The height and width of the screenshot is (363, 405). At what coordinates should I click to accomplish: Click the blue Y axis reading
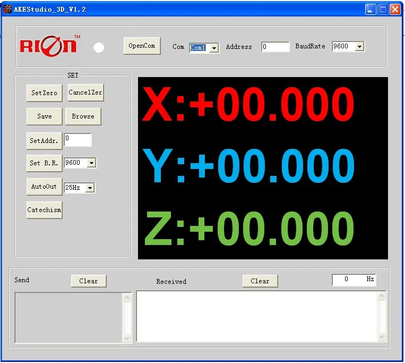coord(248,165)
